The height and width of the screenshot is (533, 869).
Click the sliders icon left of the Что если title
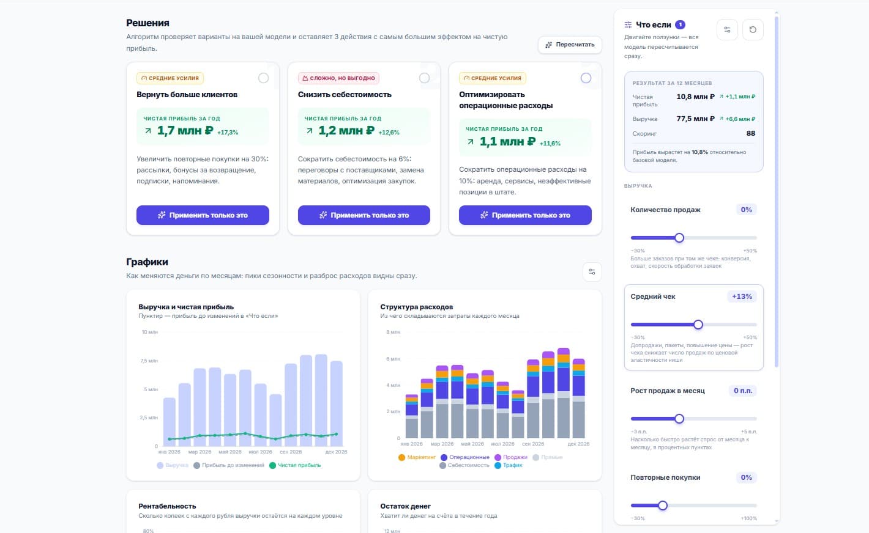coord(628,25)
